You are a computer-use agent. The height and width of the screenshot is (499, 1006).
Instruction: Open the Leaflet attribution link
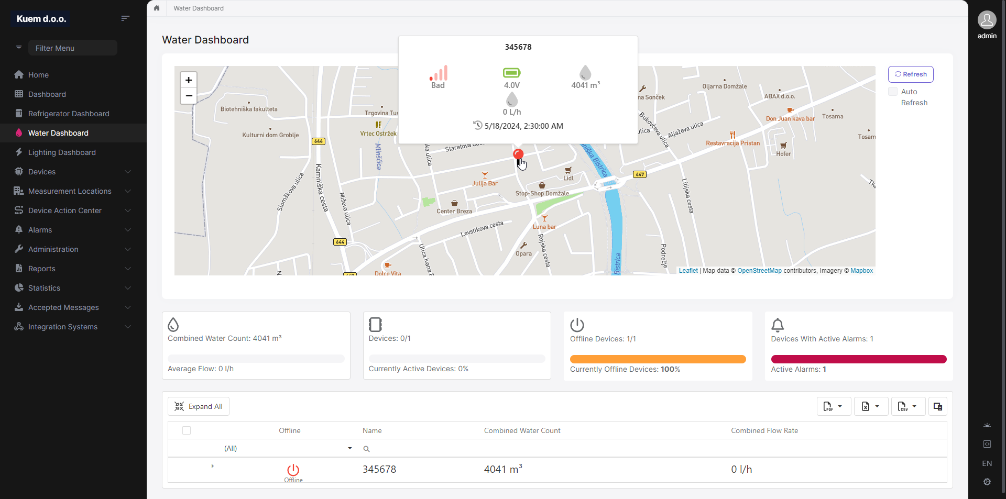click(688, 271)
